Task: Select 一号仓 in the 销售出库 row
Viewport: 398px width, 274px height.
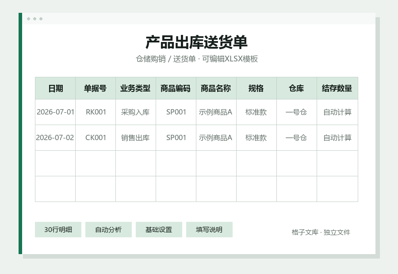Action: (x=296, y=137)
